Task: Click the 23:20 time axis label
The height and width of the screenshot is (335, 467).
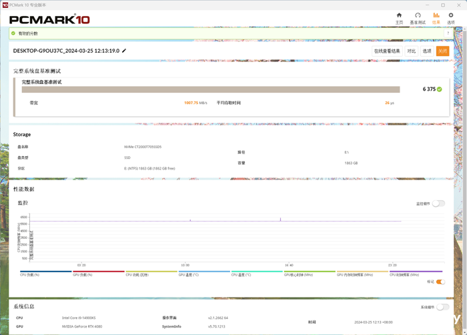Action: click(392, 265)
